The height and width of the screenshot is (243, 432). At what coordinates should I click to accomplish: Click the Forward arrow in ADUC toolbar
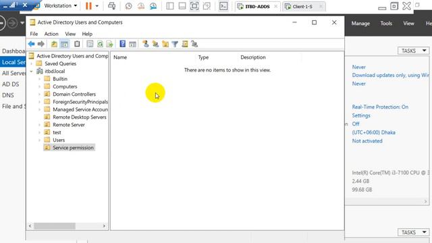tap(40, 44)
